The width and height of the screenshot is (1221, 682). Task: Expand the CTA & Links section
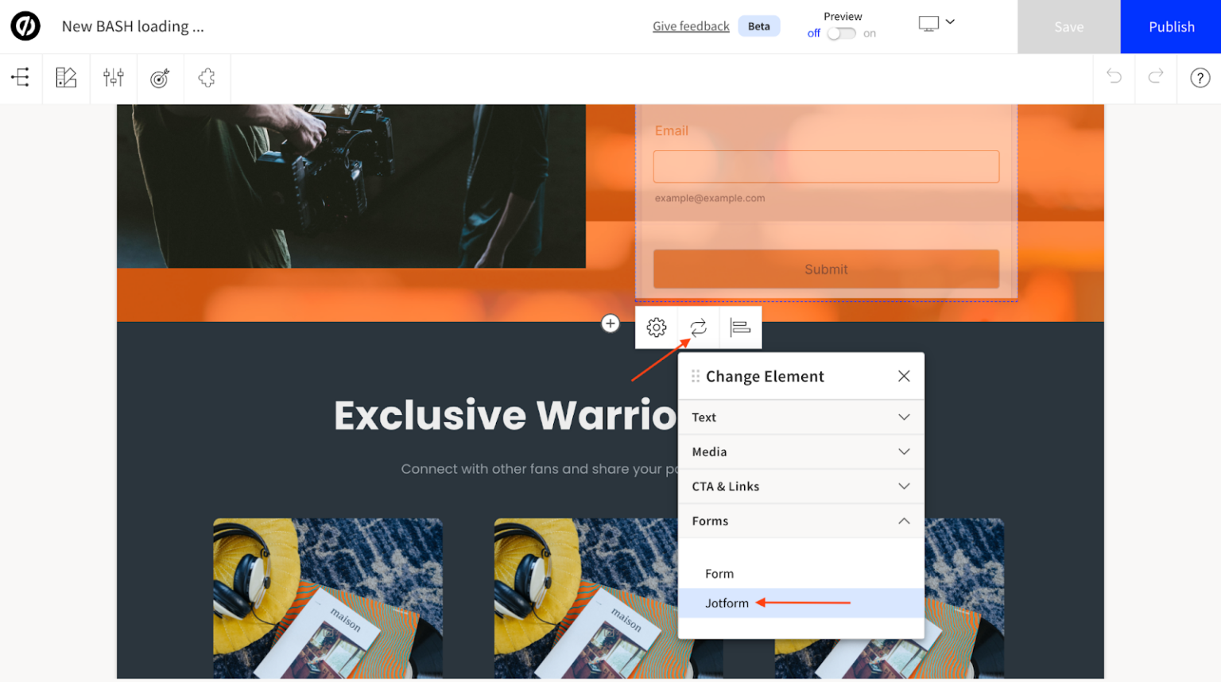tap(800, 486)
